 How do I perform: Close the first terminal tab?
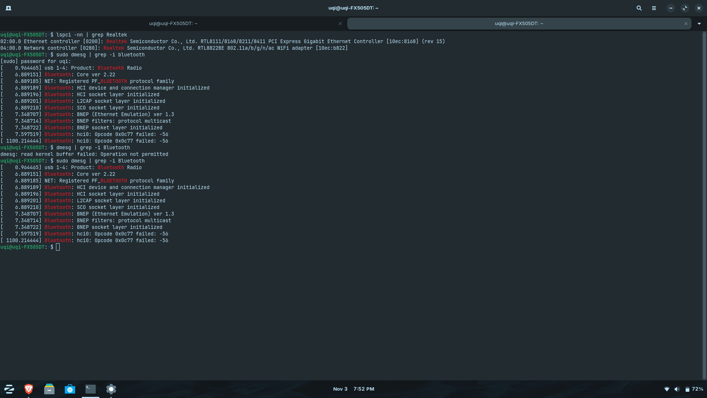tap(340, 24)
